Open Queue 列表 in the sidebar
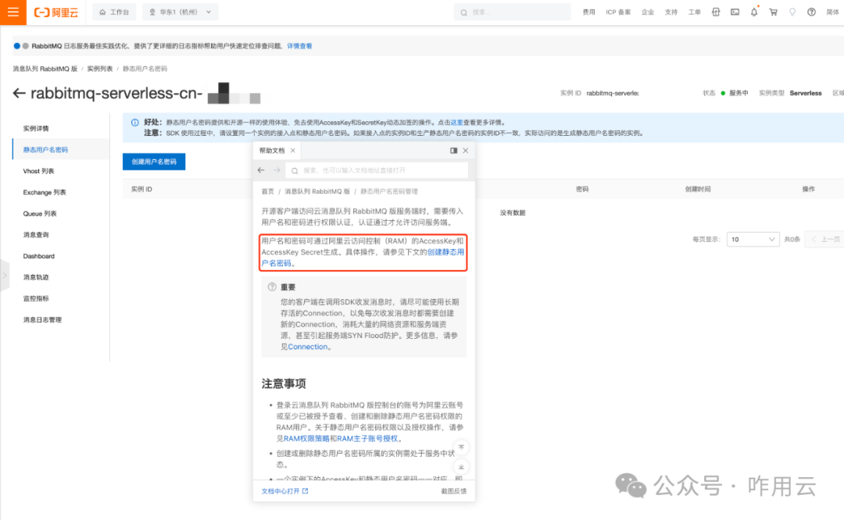 pyautogui.click(x=40, y=213)
